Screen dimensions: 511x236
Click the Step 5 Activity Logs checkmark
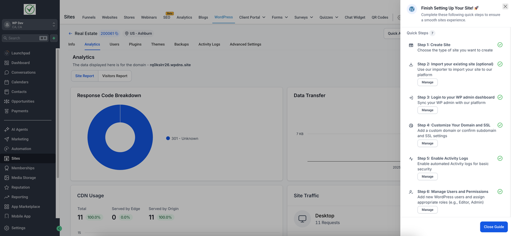pyautogui.click(x=500, y=158)
